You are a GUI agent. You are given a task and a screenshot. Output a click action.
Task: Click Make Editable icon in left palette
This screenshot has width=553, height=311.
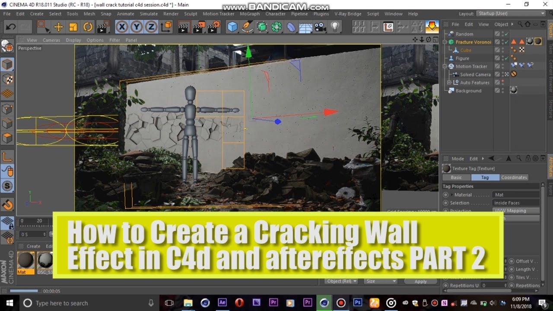[x=7, y=46]
